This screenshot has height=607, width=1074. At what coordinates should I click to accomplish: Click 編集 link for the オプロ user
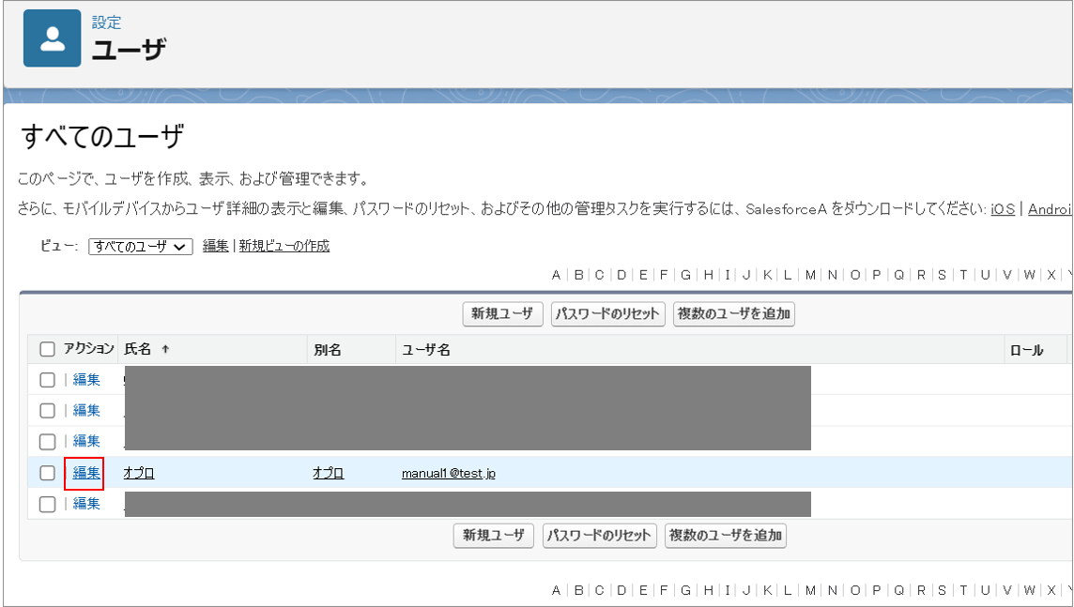[x=86, y=473]
